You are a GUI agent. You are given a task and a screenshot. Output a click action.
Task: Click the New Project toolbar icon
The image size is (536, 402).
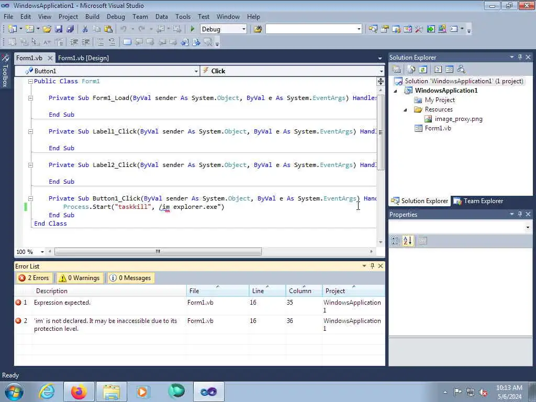13,29
